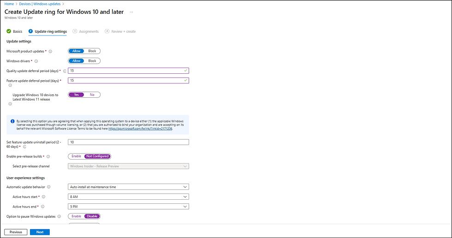Enable option to pause Windows updates
The image size is (452, 238).
pyautogui.click(x=77, y=216)
